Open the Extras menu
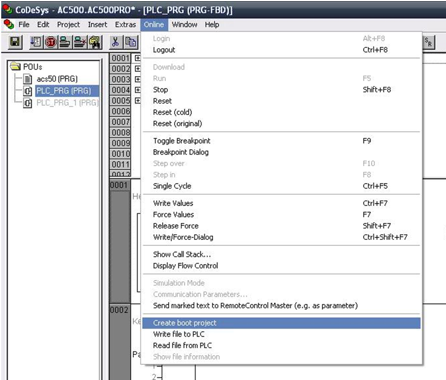Viewport: 446px width, 380px height. tap(125, 25)
